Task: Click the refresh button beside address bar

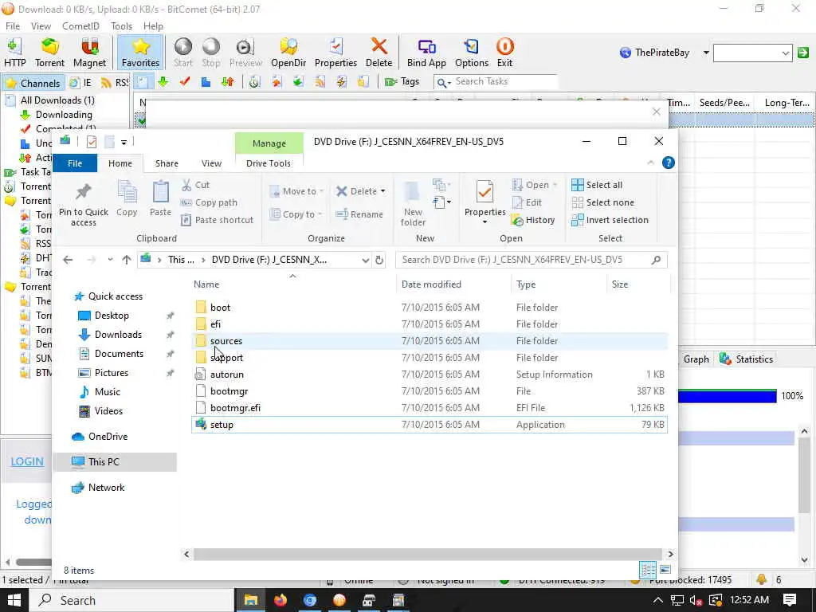Action: (379, 260)
